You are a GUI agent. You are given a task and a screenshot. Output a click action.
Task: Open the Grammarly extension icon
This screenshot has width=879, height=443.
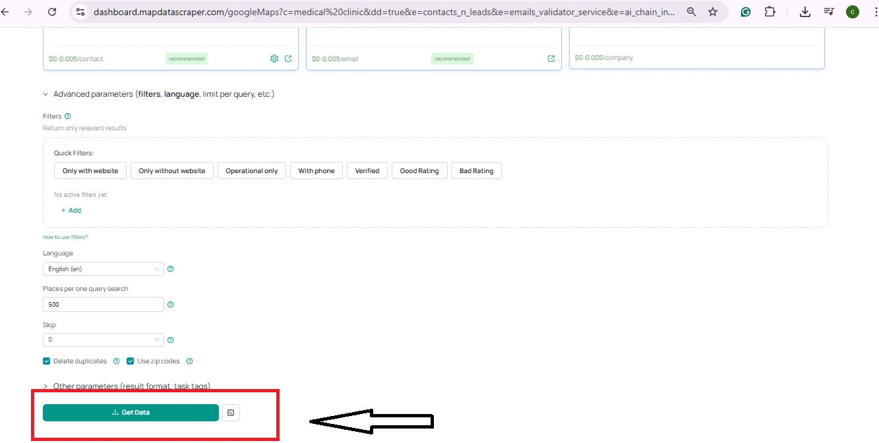[x=746, y=12]
